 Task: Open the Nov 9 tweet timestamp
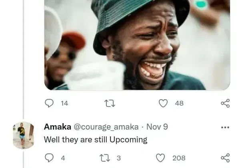coord(157,127)
